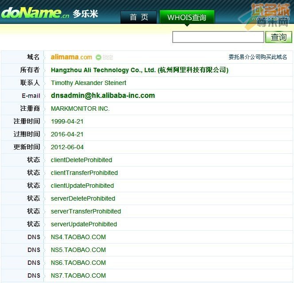This screenshot has height=283, width=294.
Task: Click the 联系人 row label
Action: pyautogui.click(x=30, y=82)
